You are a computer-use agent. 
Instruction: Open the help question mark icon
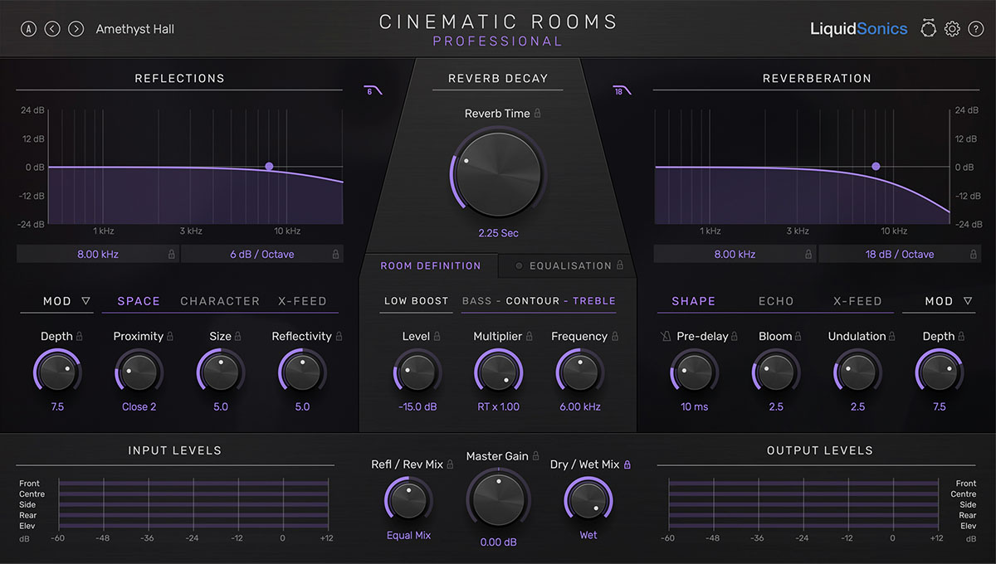coord(976,29)
